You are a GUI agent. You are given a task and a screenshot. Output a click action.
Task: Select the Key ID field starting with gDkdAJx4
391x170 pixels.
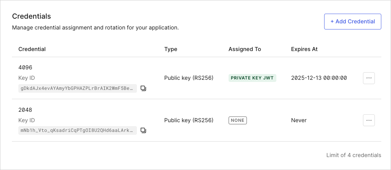(78, 88)
